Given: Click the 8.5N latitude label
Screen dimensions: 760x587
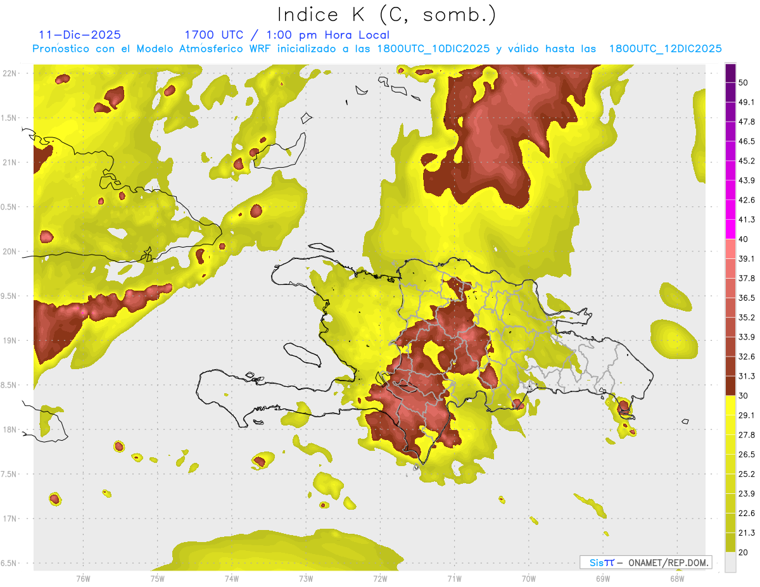Looking at the screenshot, I should point(9,385).
